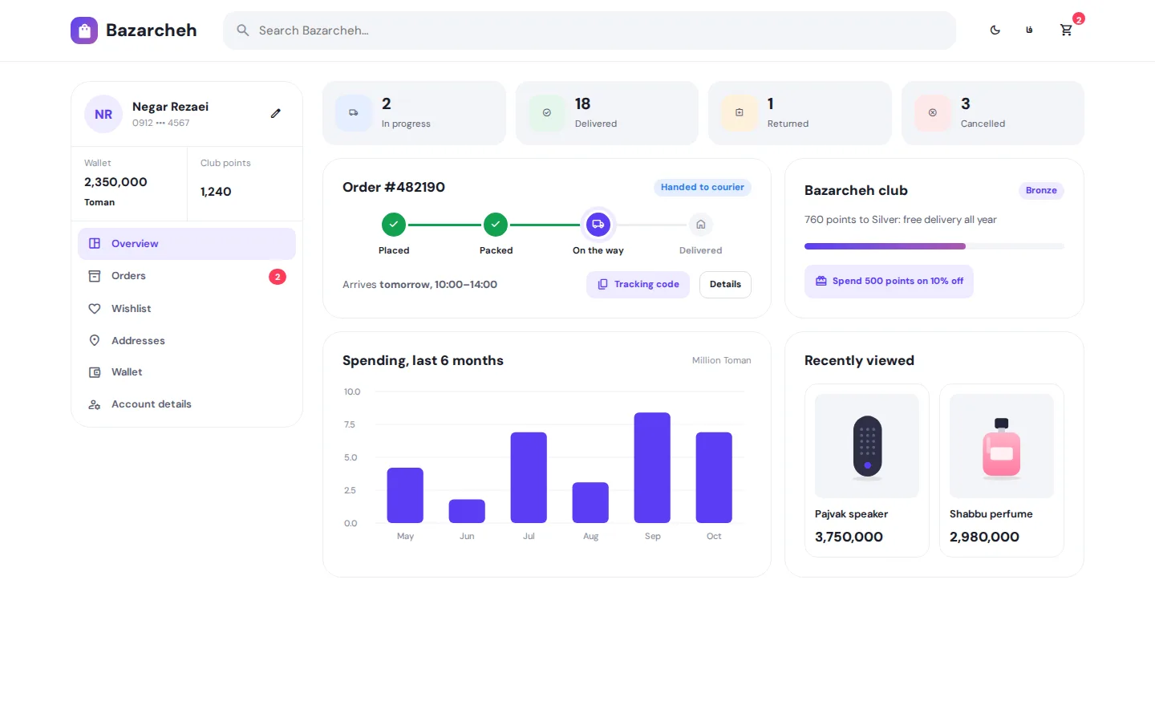
Task: Open the Pajvak speaker thumbnail
Action: [867, 446]
